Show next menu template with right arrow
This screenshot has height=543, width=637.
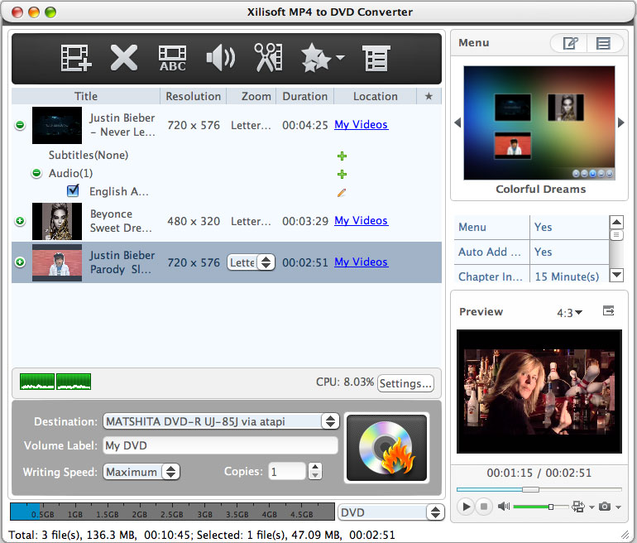(620, 123)
